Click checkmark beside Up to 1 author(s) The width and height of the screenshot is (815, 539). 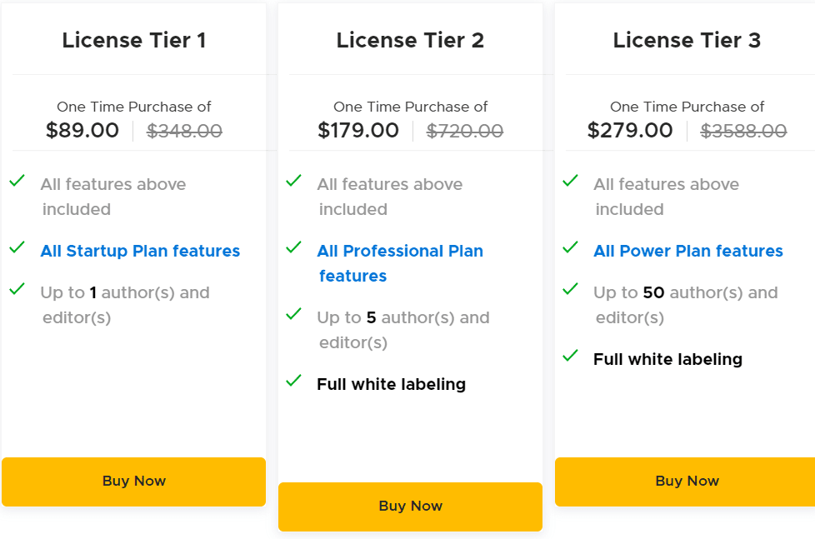pyautogui.click(x=17, y=289)
